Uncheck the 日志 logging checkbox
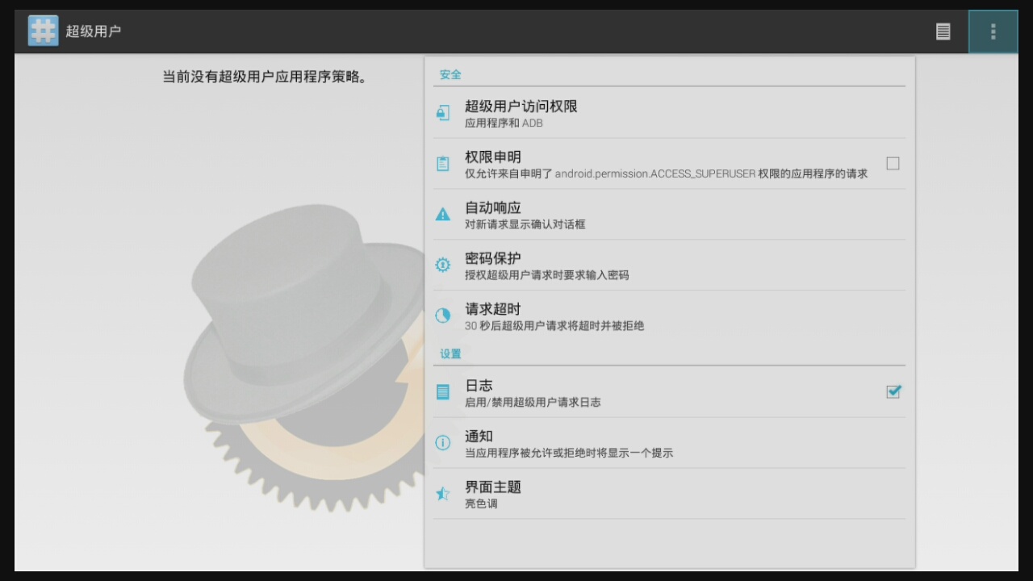1033x581 pixels. 893,392
